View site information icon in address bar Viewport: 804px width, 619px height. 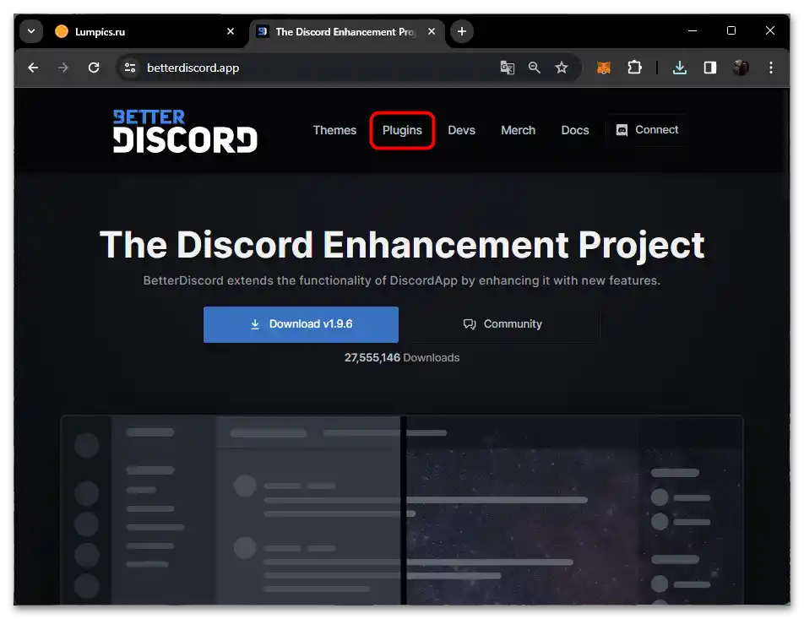click(x=130, y=68)
